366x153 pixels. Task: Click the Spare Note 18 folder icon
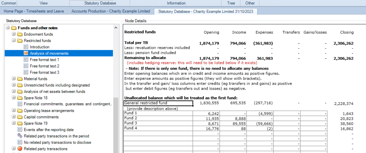pyautogui.click(x=20, y=98)
